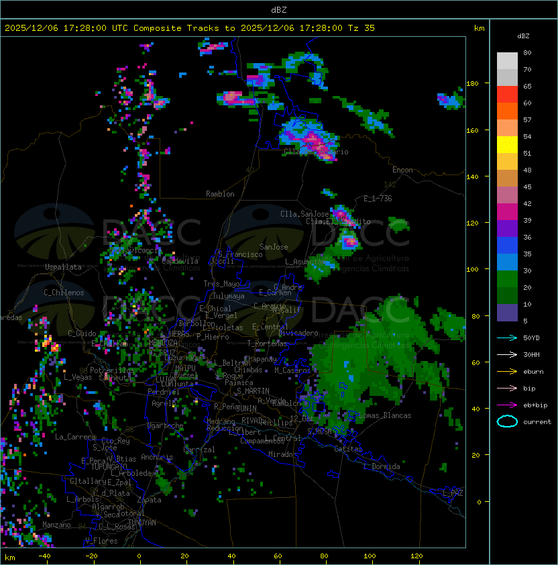The image size is (558, 565).
Task: Click the yellow eburn arrow in legend
Action: [507, 372]
